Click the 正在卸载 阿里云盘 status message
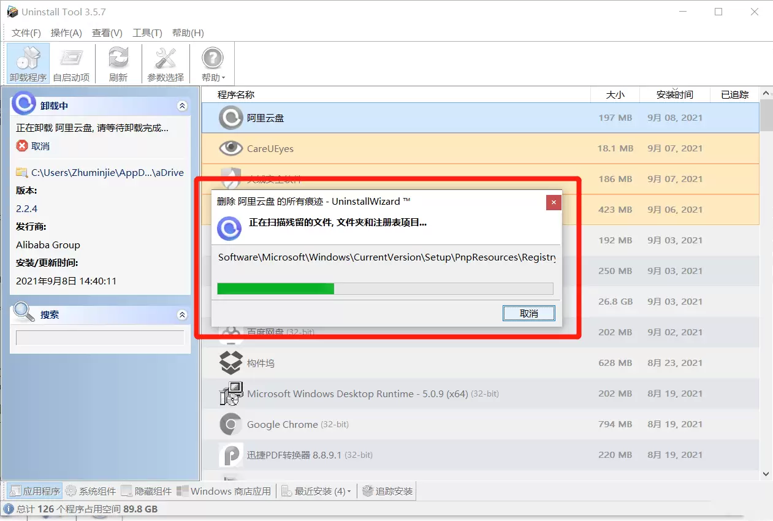 (92, 128)
